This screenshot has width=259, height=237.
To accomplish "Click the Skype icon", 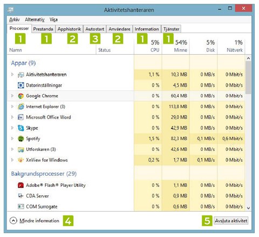I will coord(21,128).
